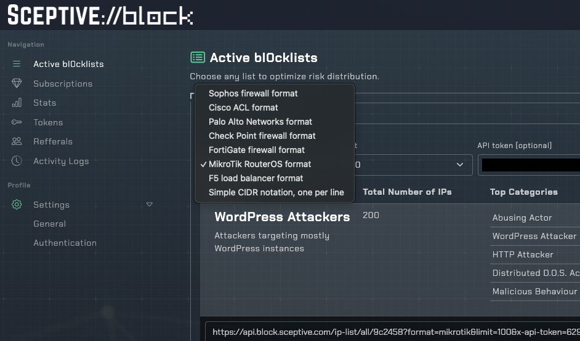Click the Stats bar chart icon
The width and height of the screenshot is (580, 341).
[17, 103]
